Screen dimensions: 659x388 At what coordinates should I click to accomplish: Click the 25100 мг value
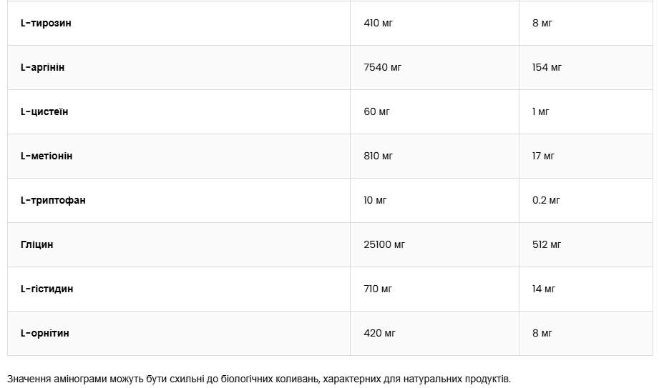tap(384, 244)
